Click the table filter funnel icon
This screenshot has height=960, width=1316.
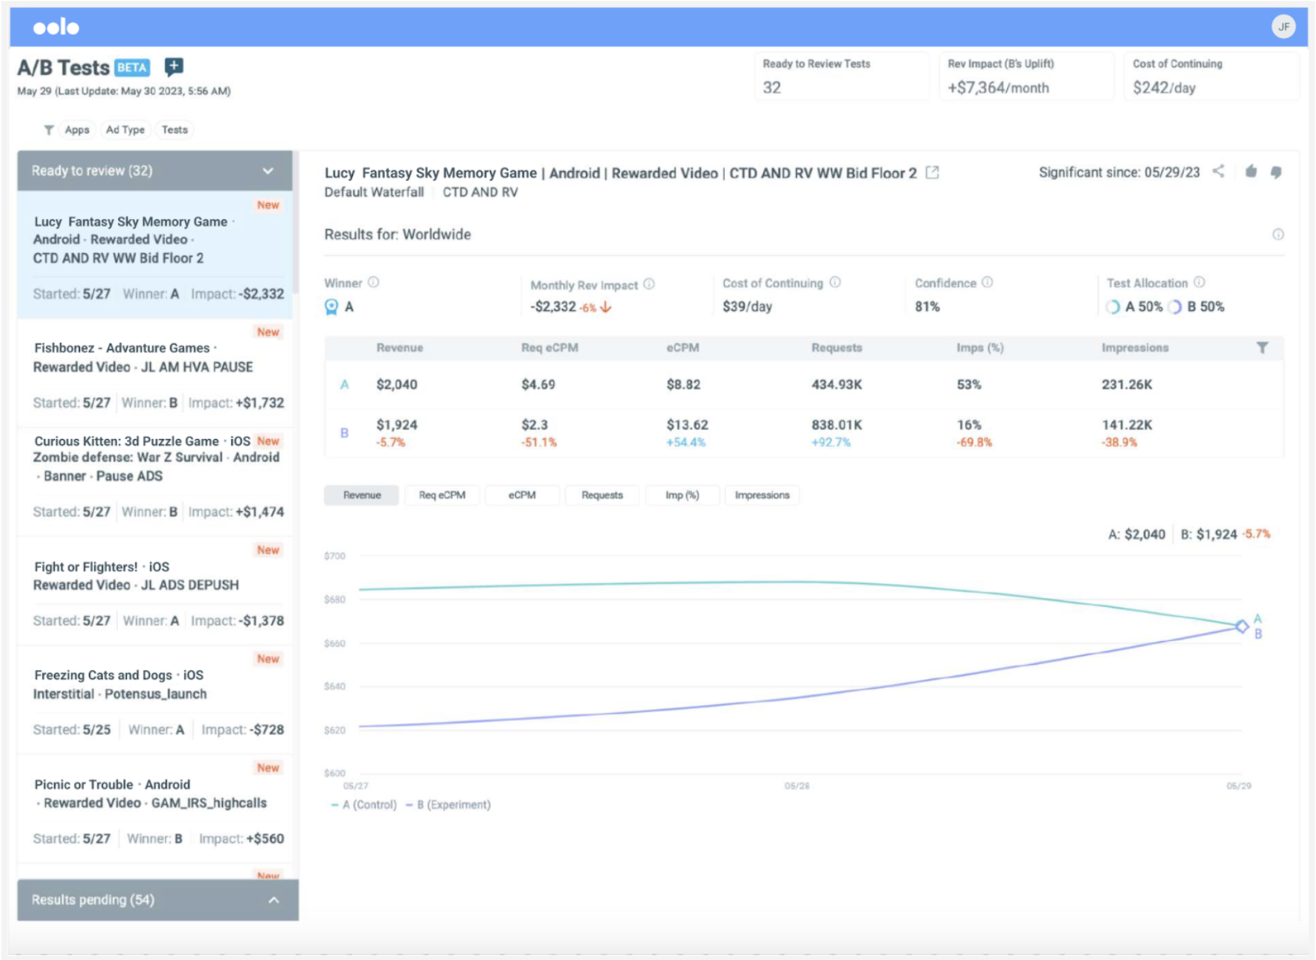(x=1262, y=348)
